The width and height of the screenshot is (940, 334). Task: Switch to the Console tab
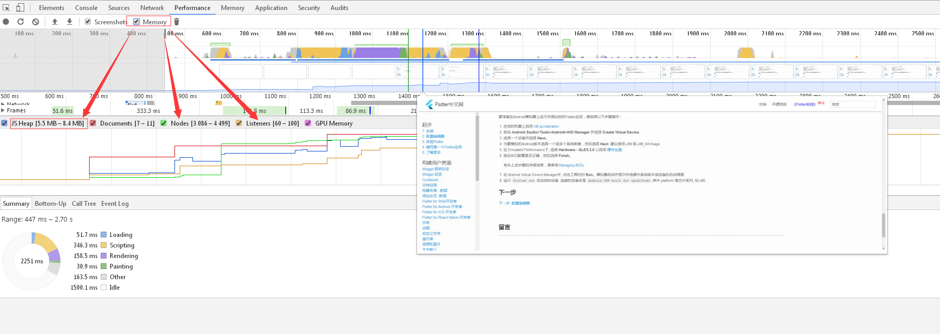[x=86, y=8]
